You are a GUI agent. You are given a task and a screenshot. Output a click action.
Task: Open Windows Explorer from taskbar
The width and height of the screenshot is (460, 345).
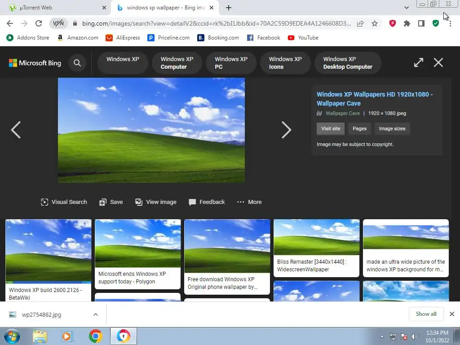click(40, 336)
